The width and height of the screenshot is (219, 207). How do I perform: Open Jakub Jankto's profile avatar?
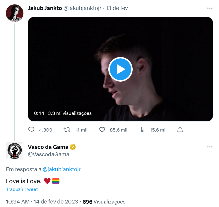click(x=15, y=13)
